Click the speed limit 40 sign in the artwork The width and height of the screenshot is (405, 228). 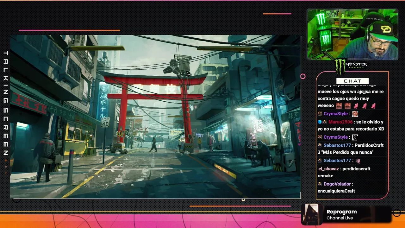tap(105, 122)
